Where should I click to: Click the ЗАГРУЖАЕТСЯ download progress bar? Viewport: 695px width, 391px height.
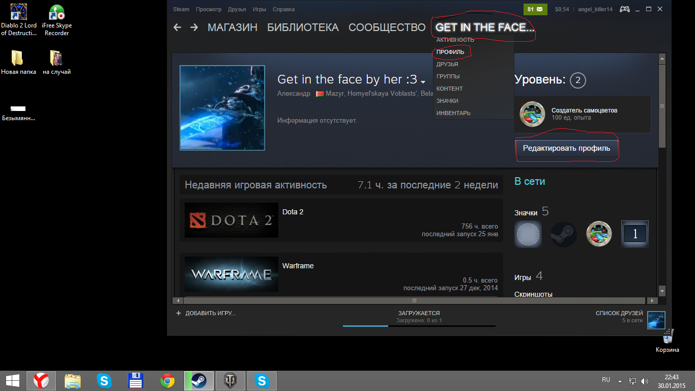pyautogui.click(x=419, y=325)
